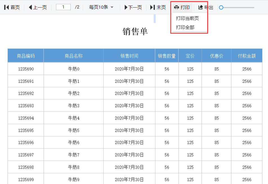
Task: Click the printer icon in toolbar
Action: tap(177, 7)
